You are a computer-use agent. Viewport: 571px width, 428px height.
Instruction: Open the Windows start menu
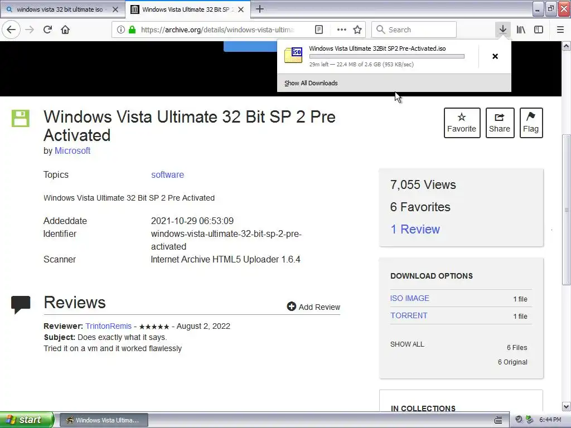point(27,420)
